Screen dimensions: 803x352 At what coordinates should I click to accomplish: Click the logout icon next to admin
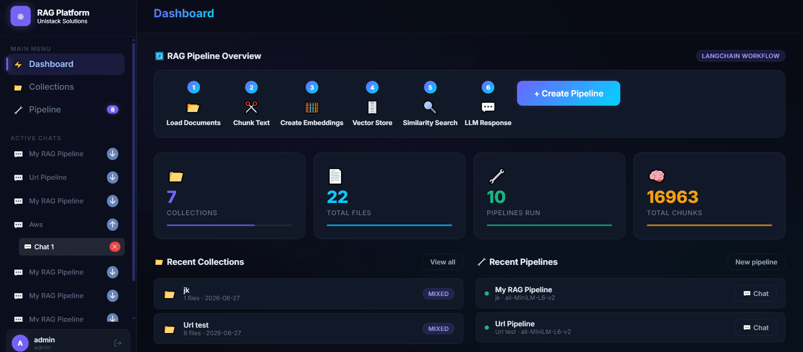click(118, 343)
